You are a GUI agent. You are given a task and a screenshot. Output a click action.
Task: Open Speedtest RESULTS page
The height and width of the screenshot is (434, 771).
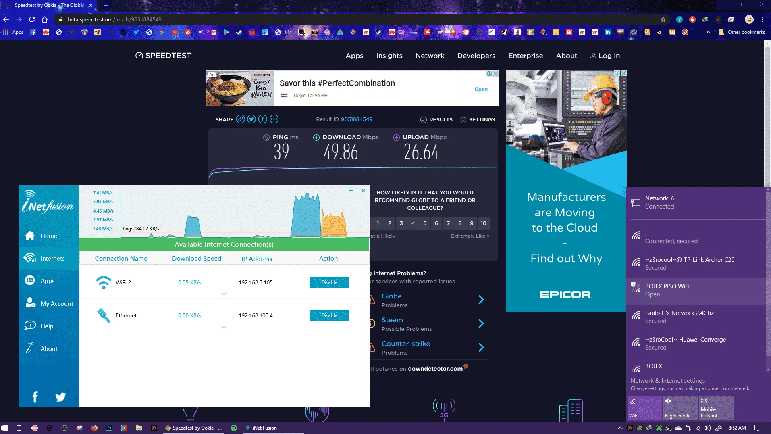(436, 120)
